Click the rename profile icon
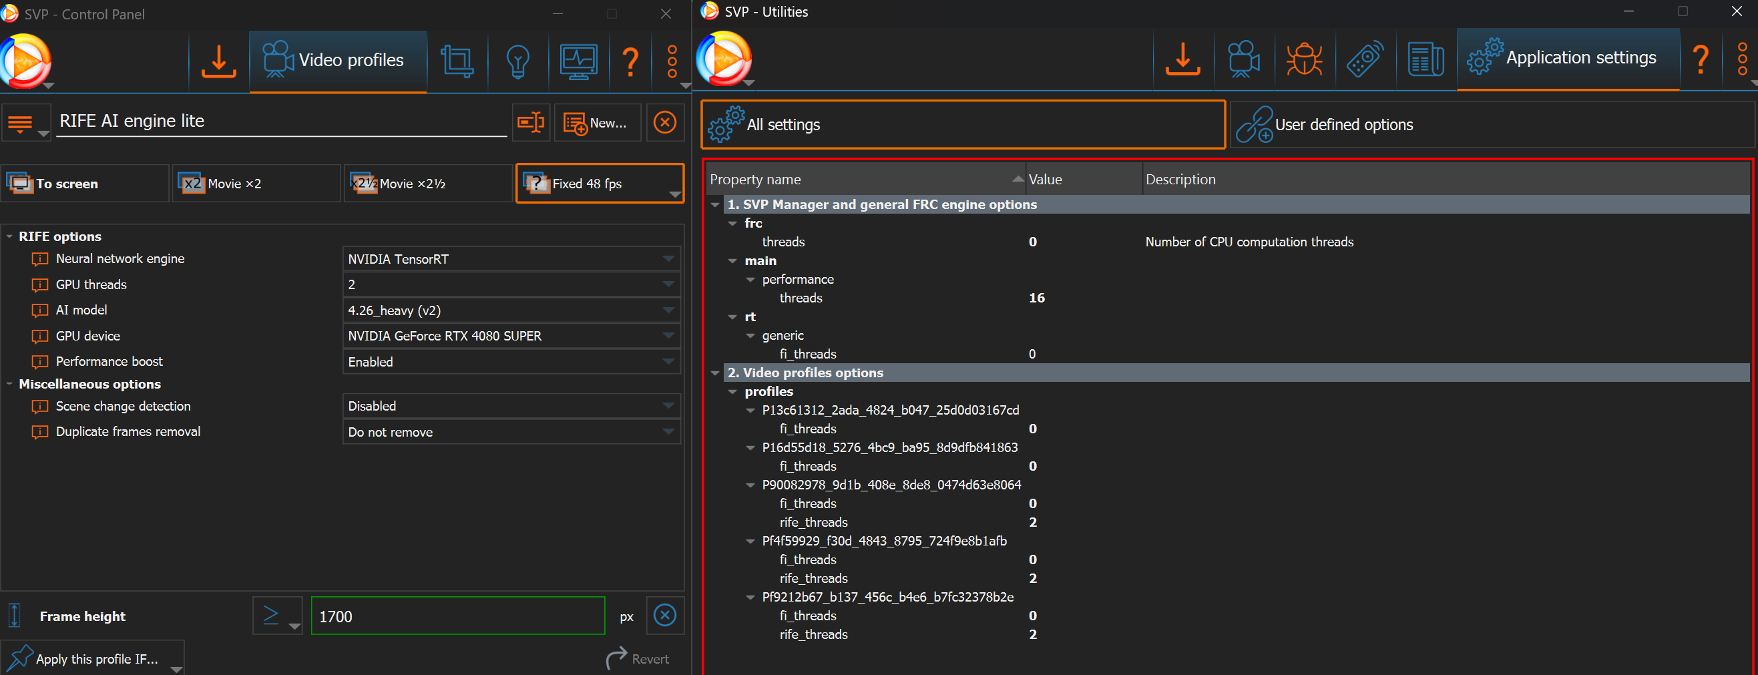Viewport: 1758px width, 675px height. (x=530, y=123)
